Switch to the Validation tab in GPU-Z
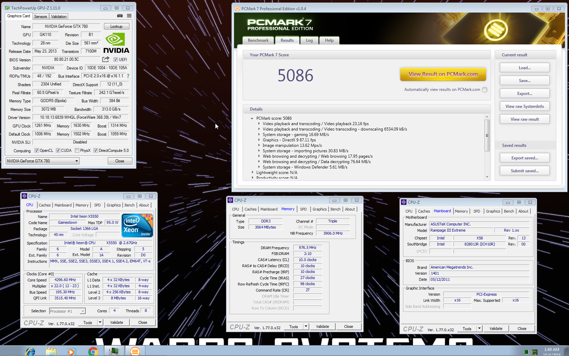Image resolution: width=569 pixels, height=356 pixels. [x=59, y=17]
